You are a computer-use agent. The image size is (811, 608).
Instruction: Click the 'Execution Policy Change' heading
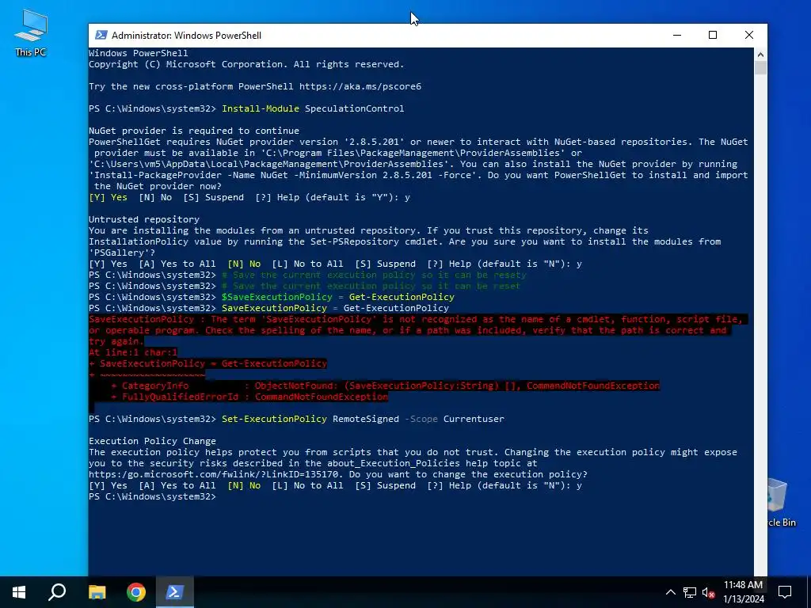[152, 441]
